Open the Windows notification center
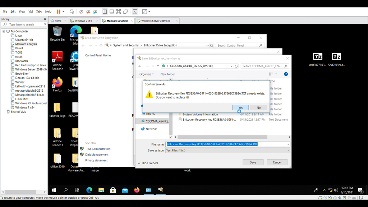Viewport: 368px width, 207px height. pyautogui.click(x=360, y=190)
